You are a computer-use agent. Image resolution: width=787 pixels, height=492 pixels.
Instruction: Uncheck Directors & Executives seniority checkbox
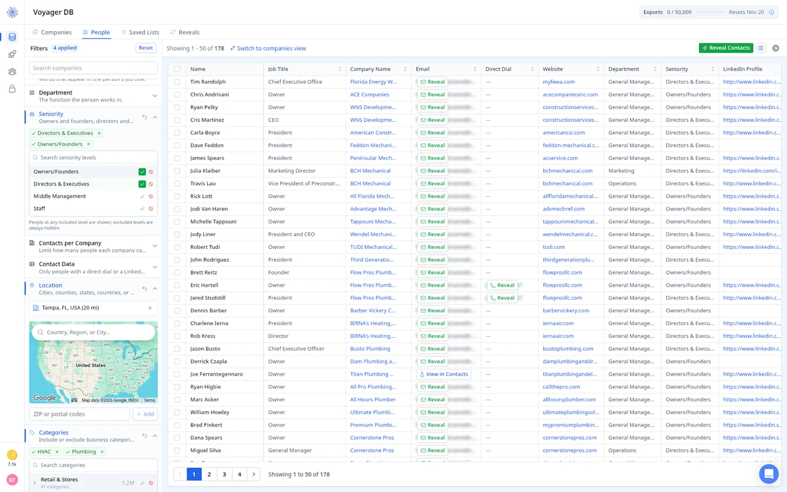(142, 184)
